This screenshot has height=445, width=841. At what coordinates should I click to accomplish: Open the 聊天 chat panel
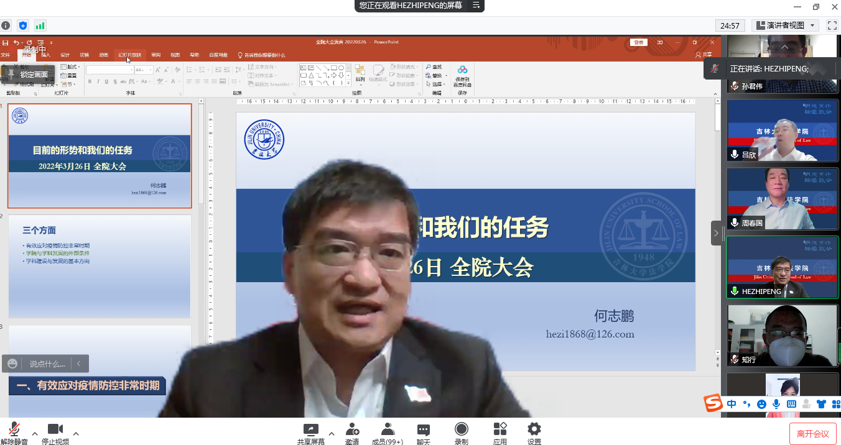pos(424,433)
